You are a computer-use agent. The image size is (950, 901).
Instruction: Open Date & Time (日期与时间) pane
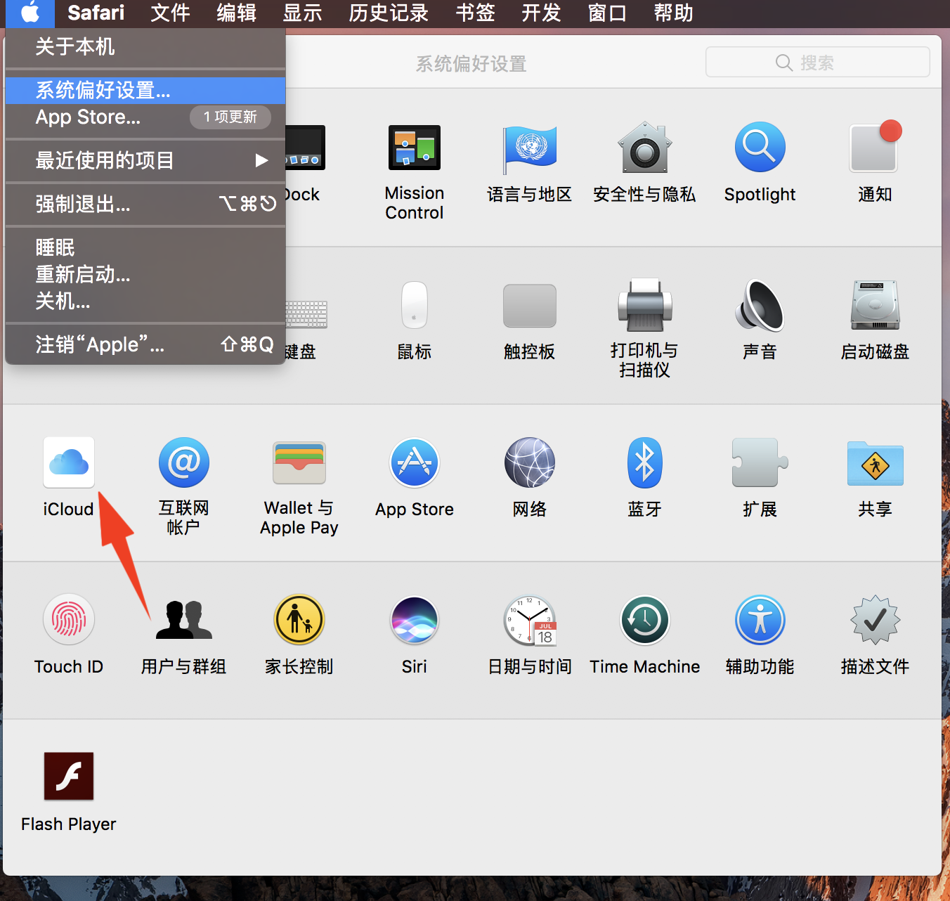[530, 621]
